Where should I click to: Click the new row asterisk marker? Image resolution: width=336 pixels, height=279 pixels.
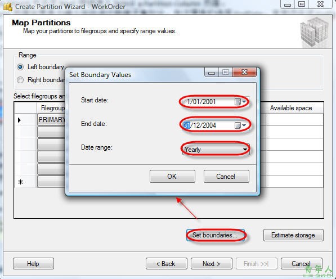(21, 182)
